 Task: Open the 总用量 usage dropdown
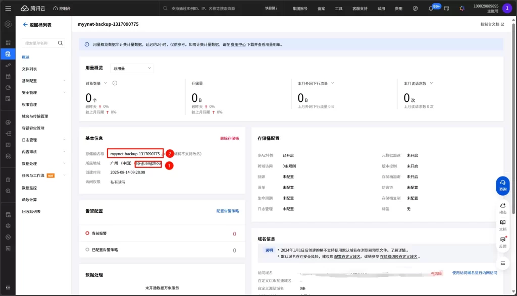tap(131, 68)
